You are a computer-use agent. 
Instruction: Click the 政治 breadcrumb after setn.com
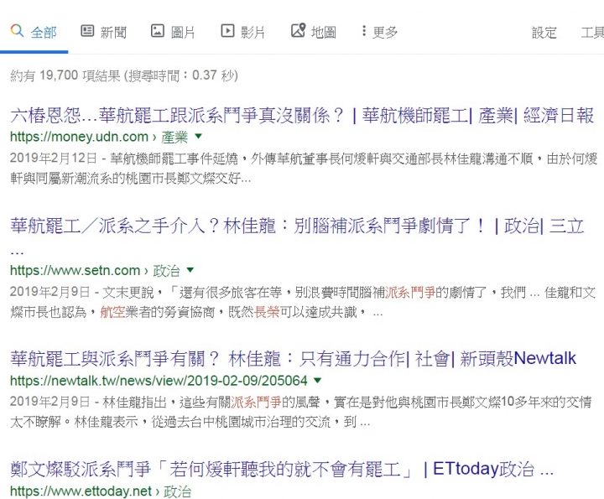point(166,271)
